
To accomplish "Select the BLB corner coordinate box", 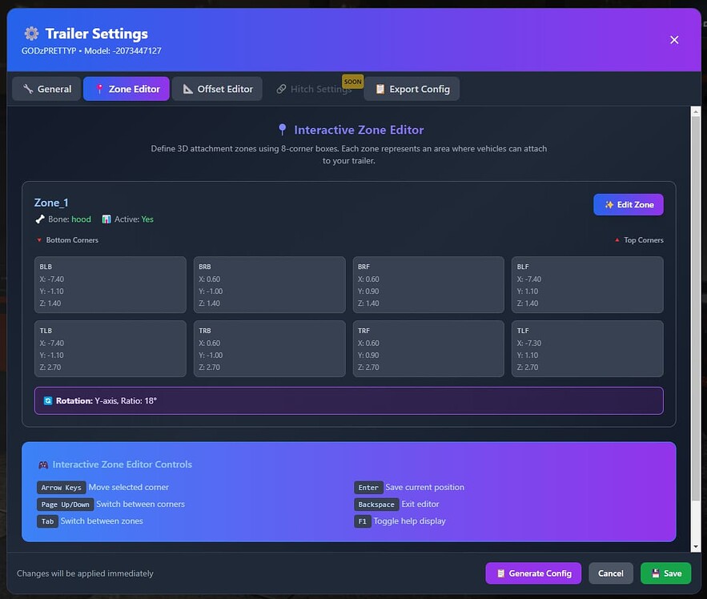I will 110,284.
